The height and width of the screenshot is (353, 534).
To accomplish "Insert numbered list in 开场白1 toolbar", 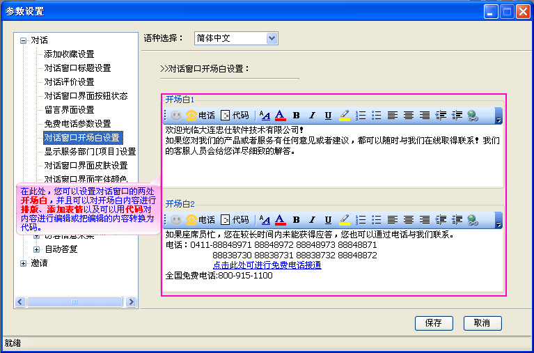I will click(361, 115).
